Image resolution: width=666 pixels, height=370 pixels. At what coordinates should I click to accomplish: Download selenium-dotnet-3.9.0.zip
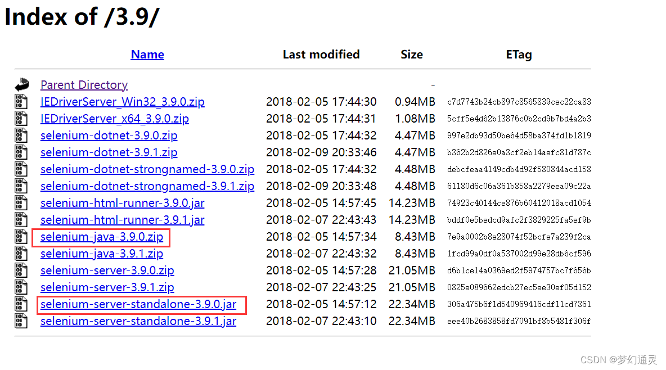pos(109,136)
